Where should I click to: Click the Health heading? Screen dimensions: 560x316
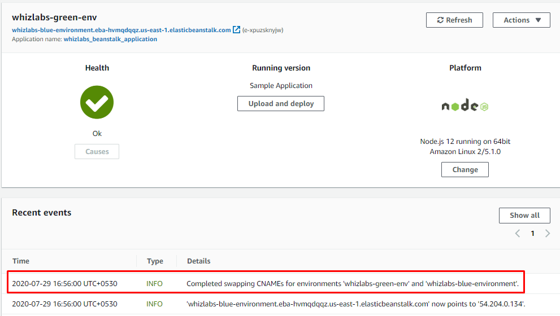point(97,68)
